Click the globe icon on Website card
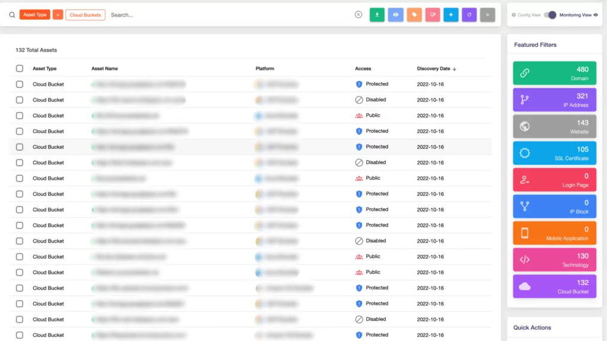Image resolution: width=607 pixels, height=341 pixels. tap(525, 126)
